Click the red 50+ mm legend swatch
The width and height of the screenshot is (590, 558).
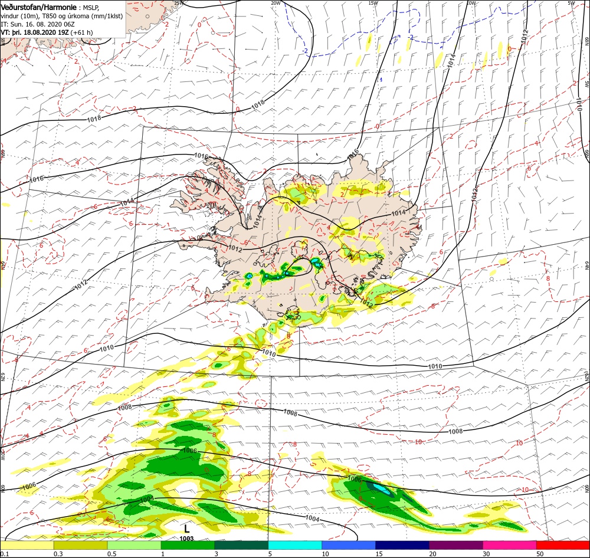click(x=563, y=546)
